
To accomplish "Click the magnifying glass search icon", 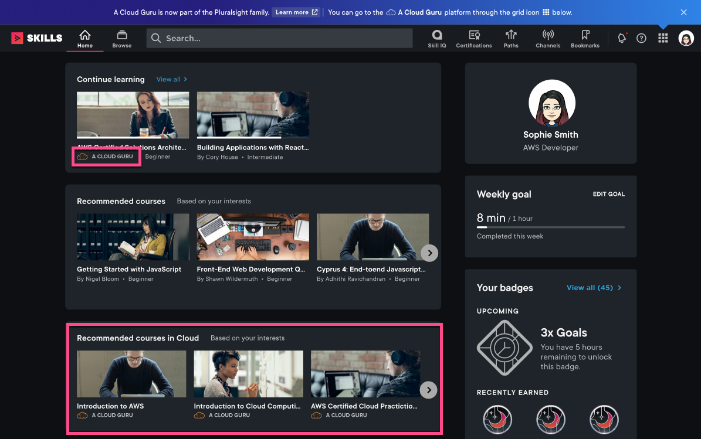I will [x=156, y=38].
